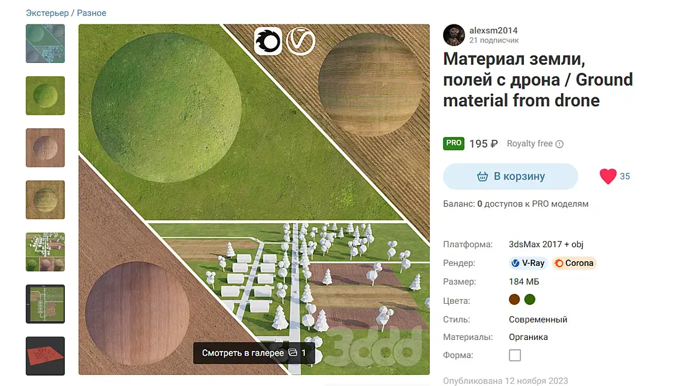
Task: Open the Разное breadcrumb subcategory
Action: tap(92, 13)
